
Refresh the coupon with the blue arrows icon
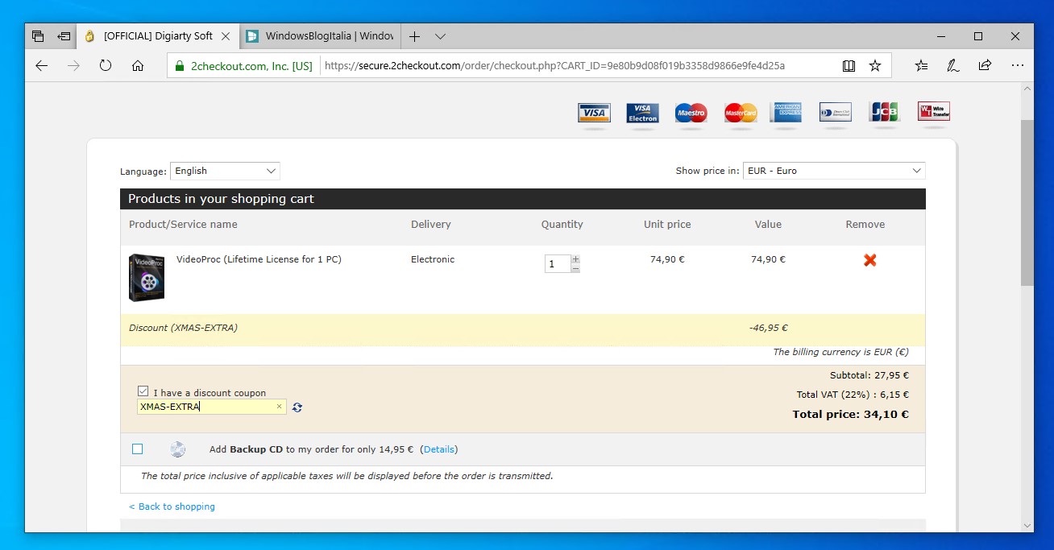pos(297,407)
